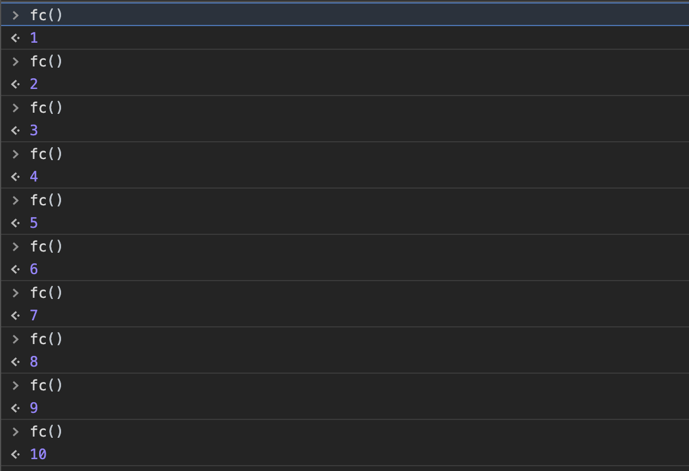This screenshot has width=689, height=471.
Task: Select the highlighted first fc() input line
Action: tap(345, 15)
